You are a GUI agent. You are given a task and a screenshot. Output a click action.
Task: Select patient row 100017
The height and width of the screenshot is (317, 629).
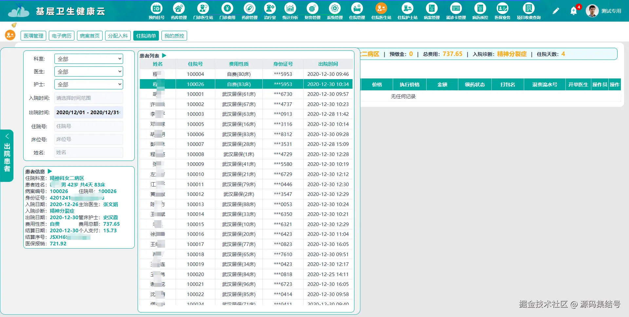[x=246, y=244]
